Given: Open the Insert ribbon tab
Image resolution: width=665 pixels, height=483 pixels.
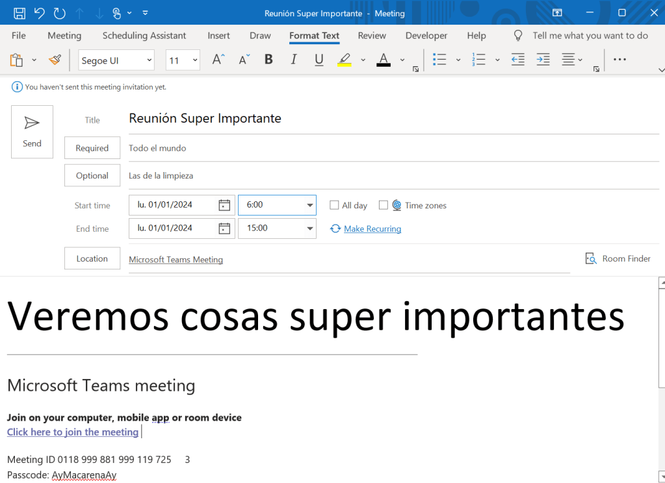Looking at the screenshot, I should tap(218, 36).
